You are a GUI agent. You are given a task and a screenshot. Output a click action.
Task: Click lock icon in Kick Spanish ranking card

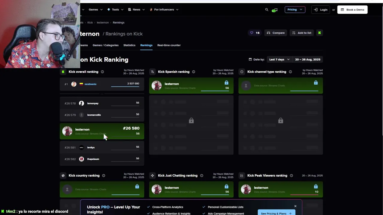pos(227,82)
